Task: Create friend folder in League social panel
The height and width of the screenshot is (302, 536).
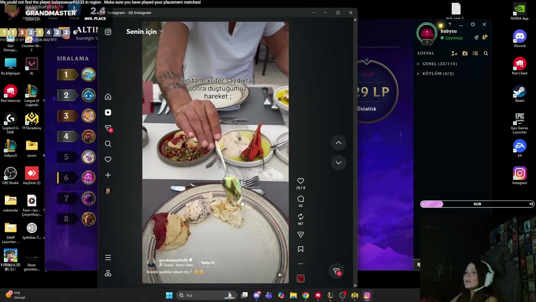Action: pos(465,53)
